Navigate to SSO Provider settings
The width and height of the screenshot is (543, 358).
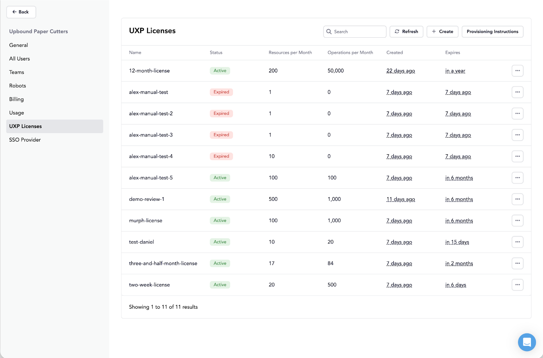(25, 140)
